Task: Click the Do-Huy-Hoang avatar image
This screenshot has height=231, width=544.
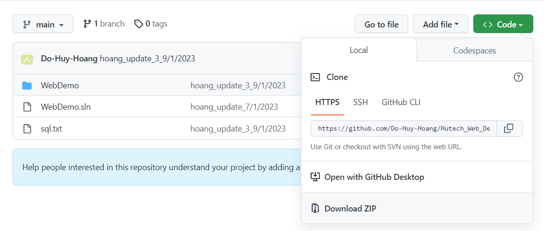Action: (x=27, y=59)
